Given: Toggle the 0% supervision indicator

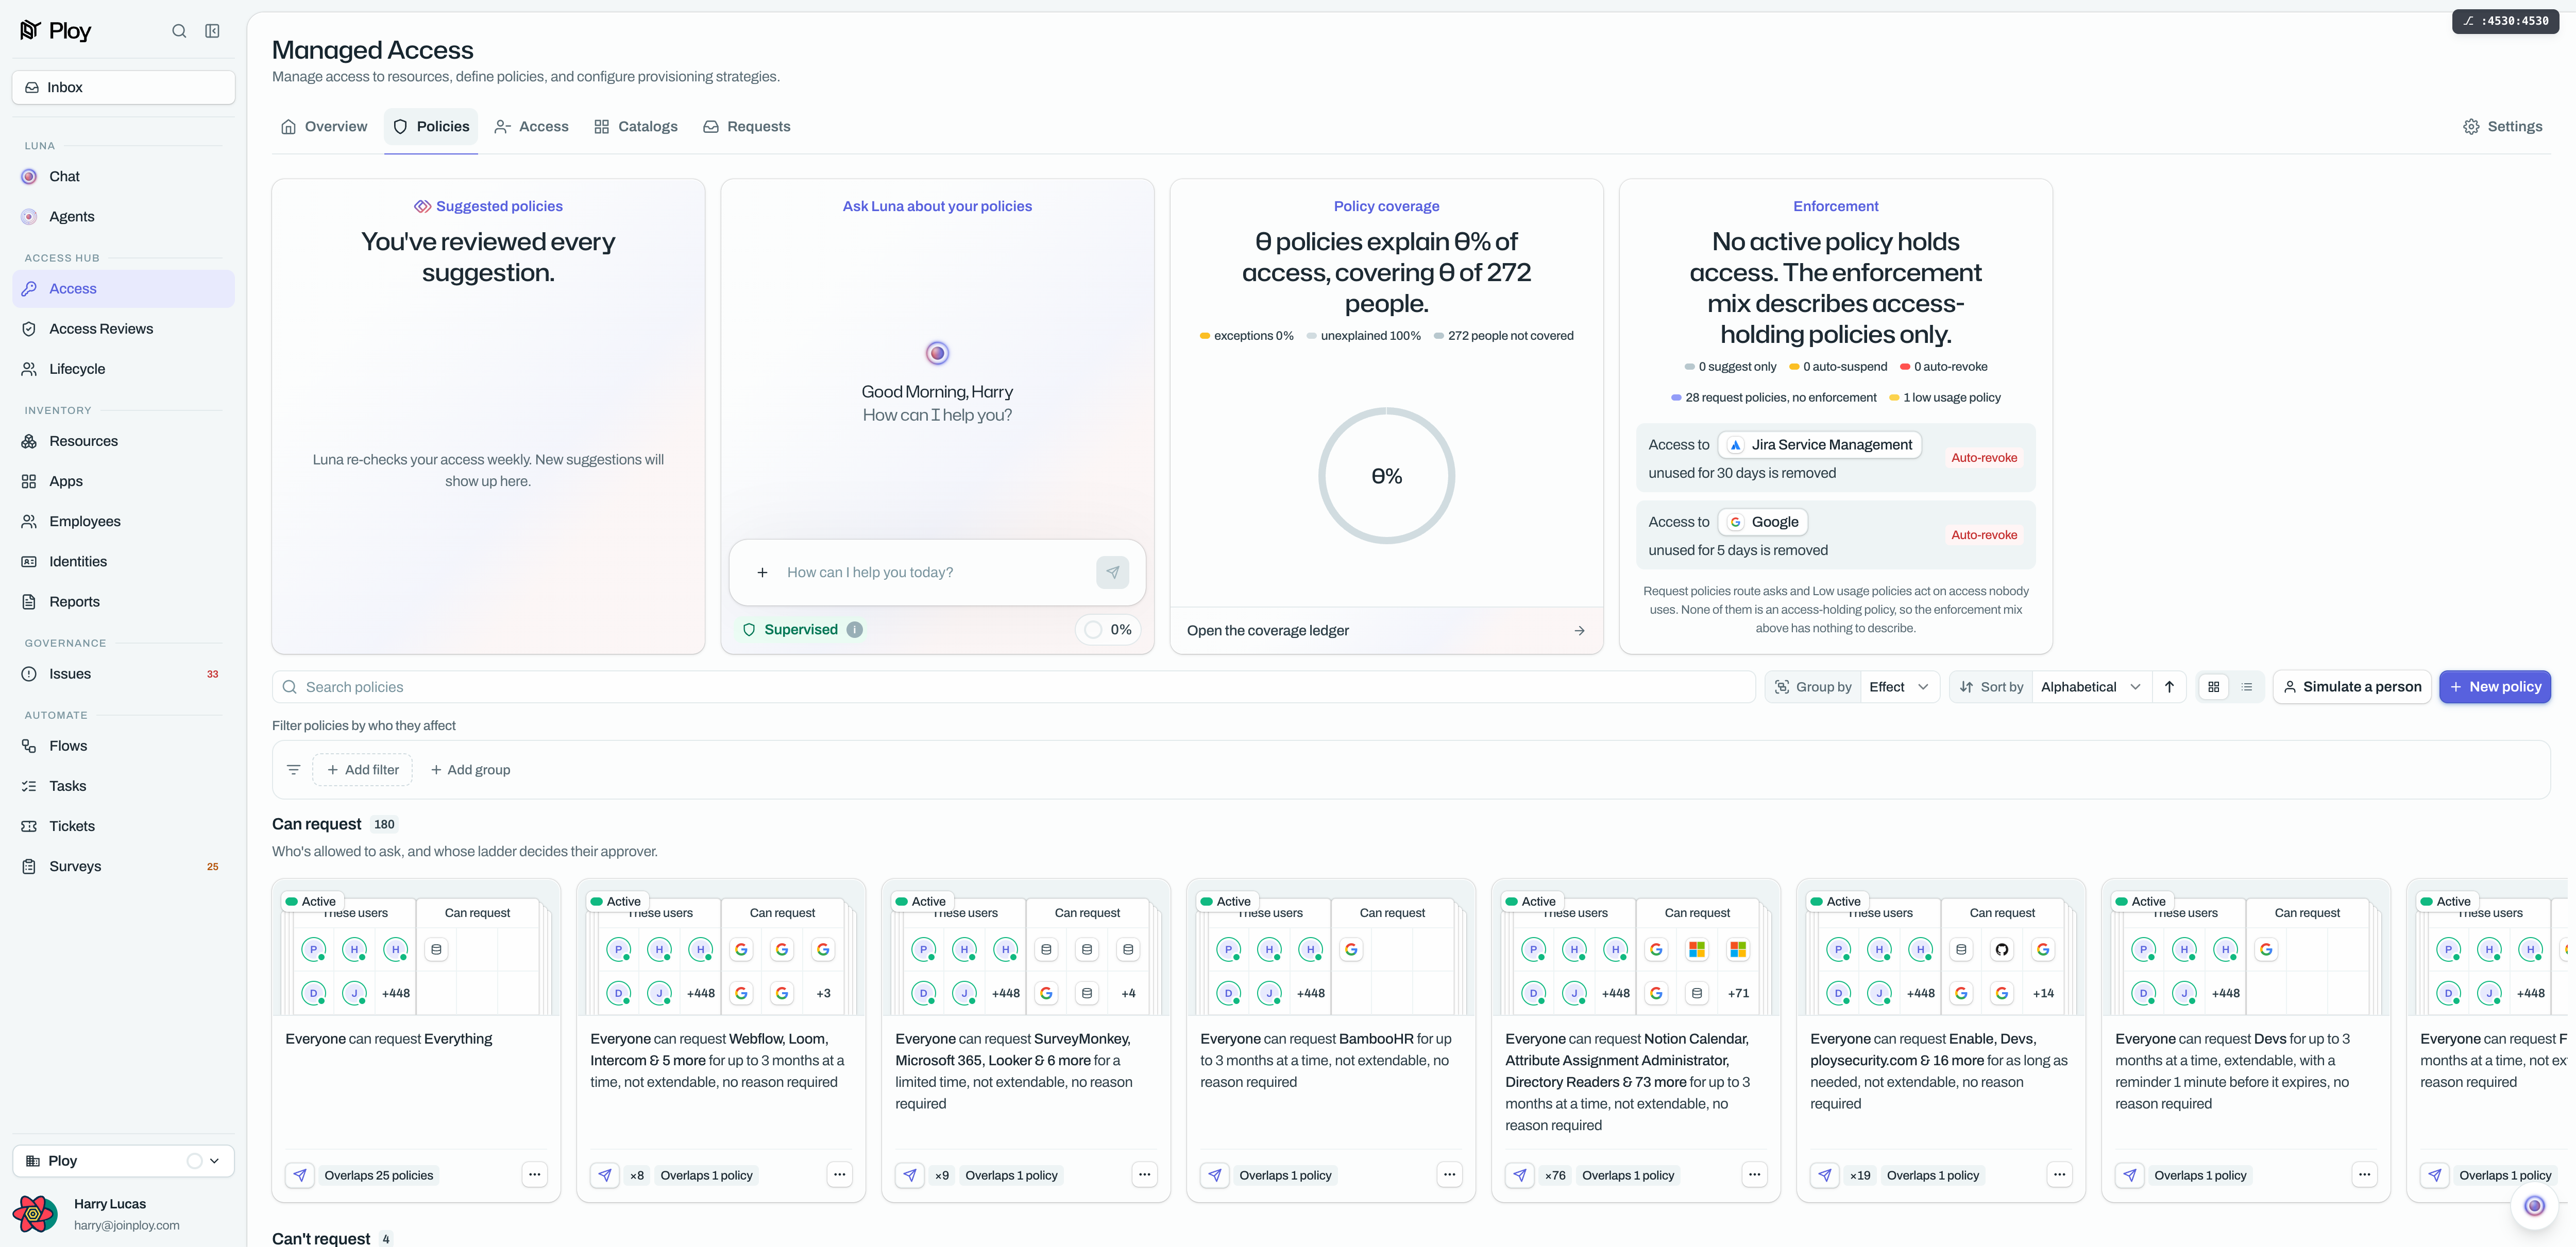Looking at the screenshot, I should (1108, 630).
